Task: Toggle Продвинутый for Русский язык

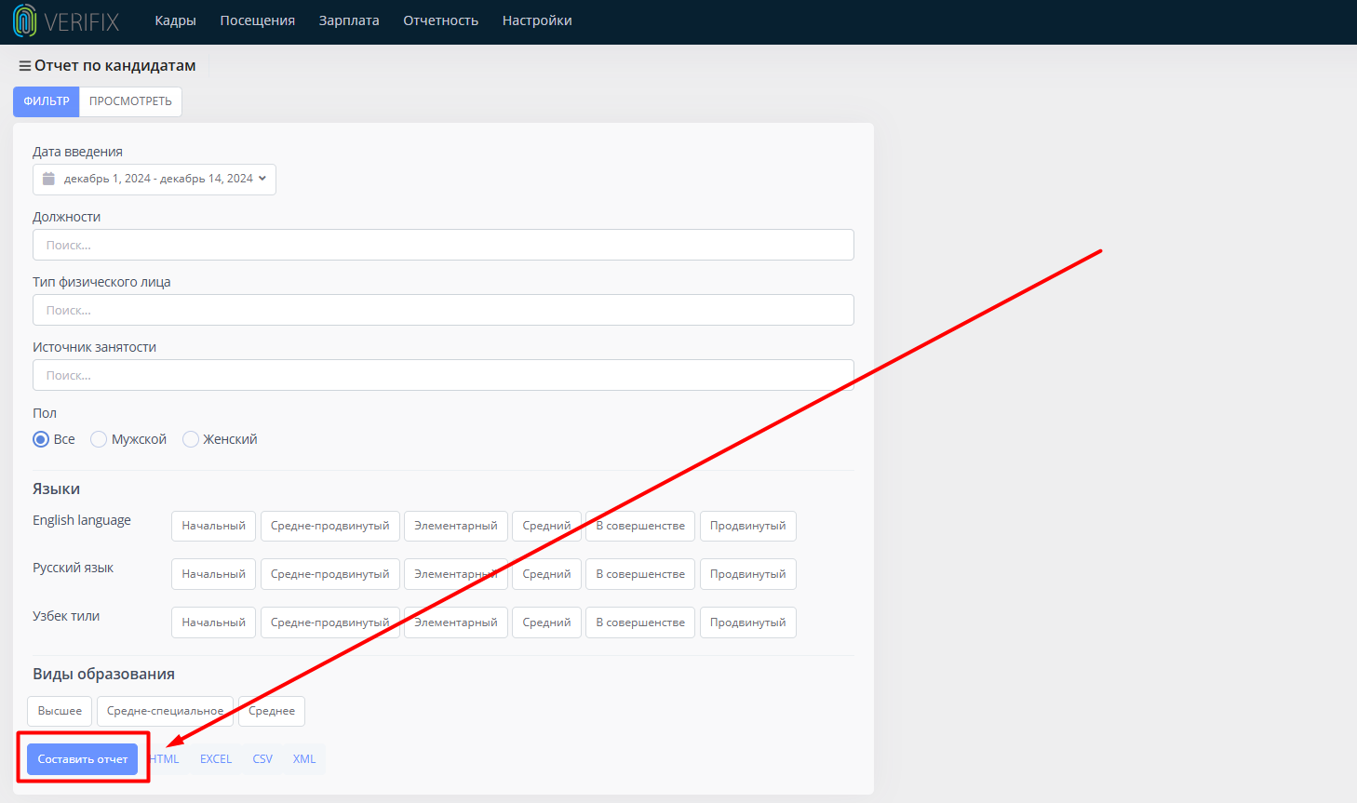Action: coord(748,574)
